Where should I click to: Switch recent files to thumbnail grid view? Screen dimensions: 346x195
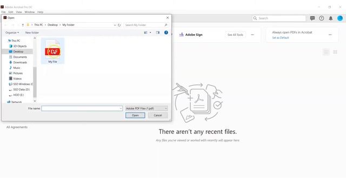point(335,52)
